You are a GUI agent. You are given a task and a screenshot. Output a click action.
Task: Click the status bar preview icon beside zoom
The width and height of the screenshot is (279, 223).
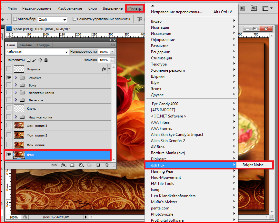[25, 217]
